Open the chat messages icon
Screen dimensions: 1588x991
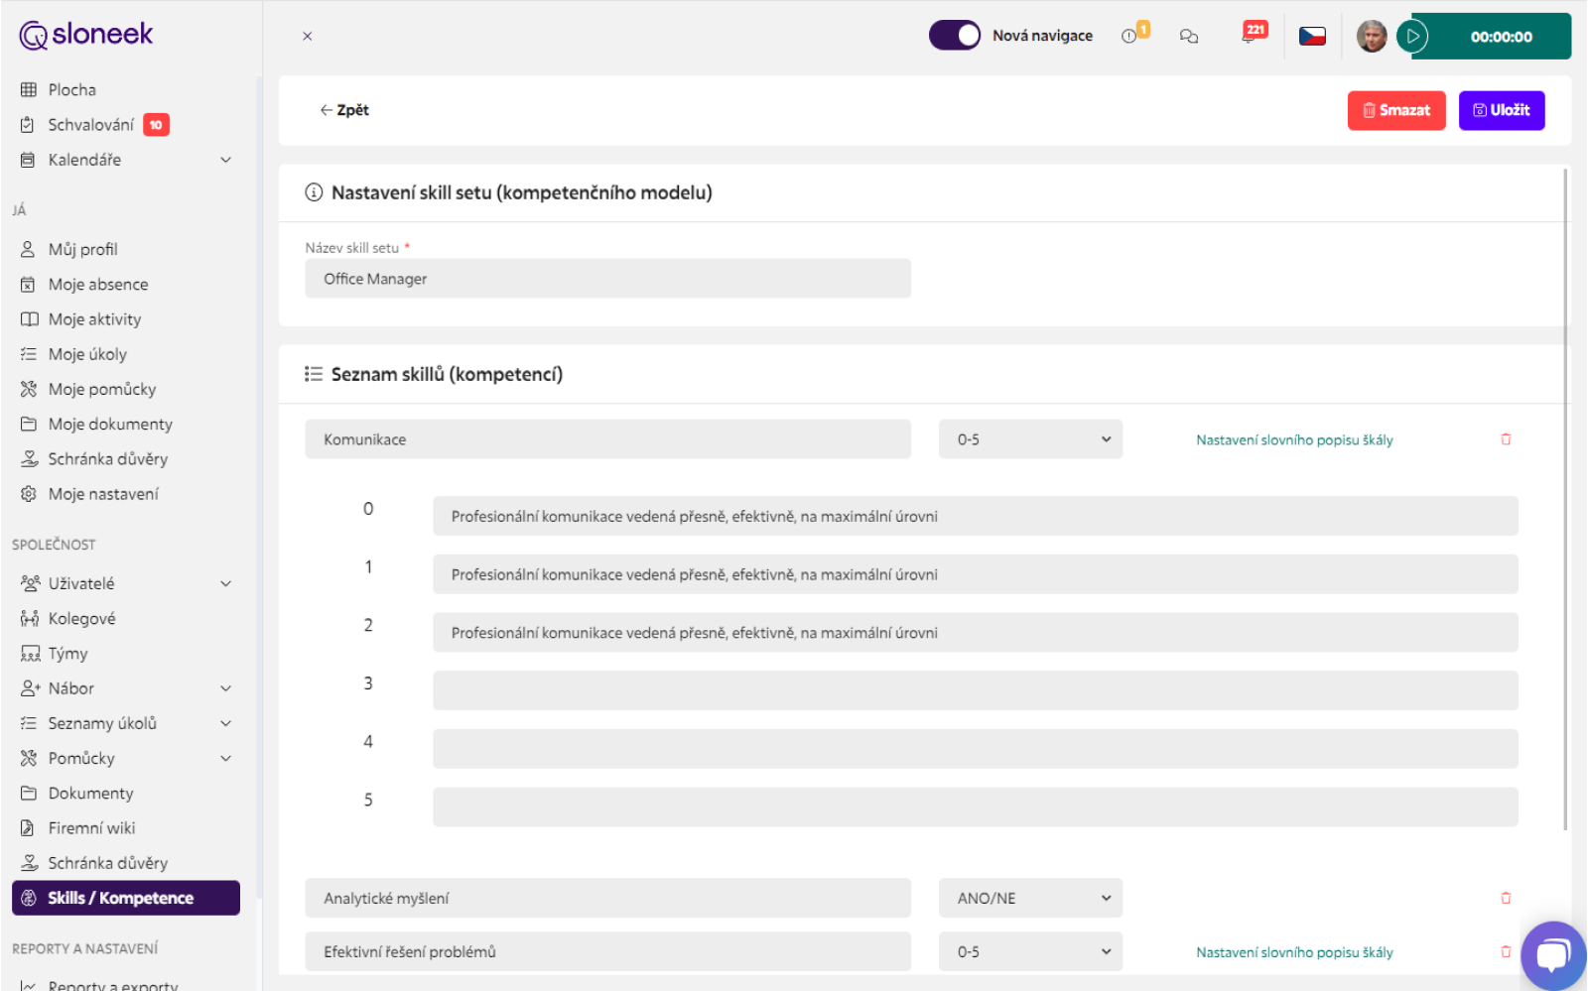point(1188,37)
